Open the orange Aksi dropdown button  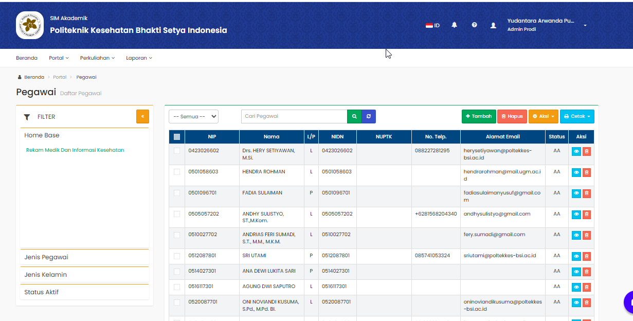click(543, 117)
